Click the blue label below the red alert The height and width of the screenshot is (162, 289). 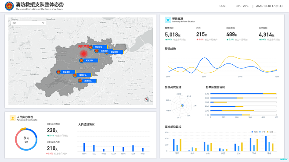pyautogui.click(x=90, y=60)
